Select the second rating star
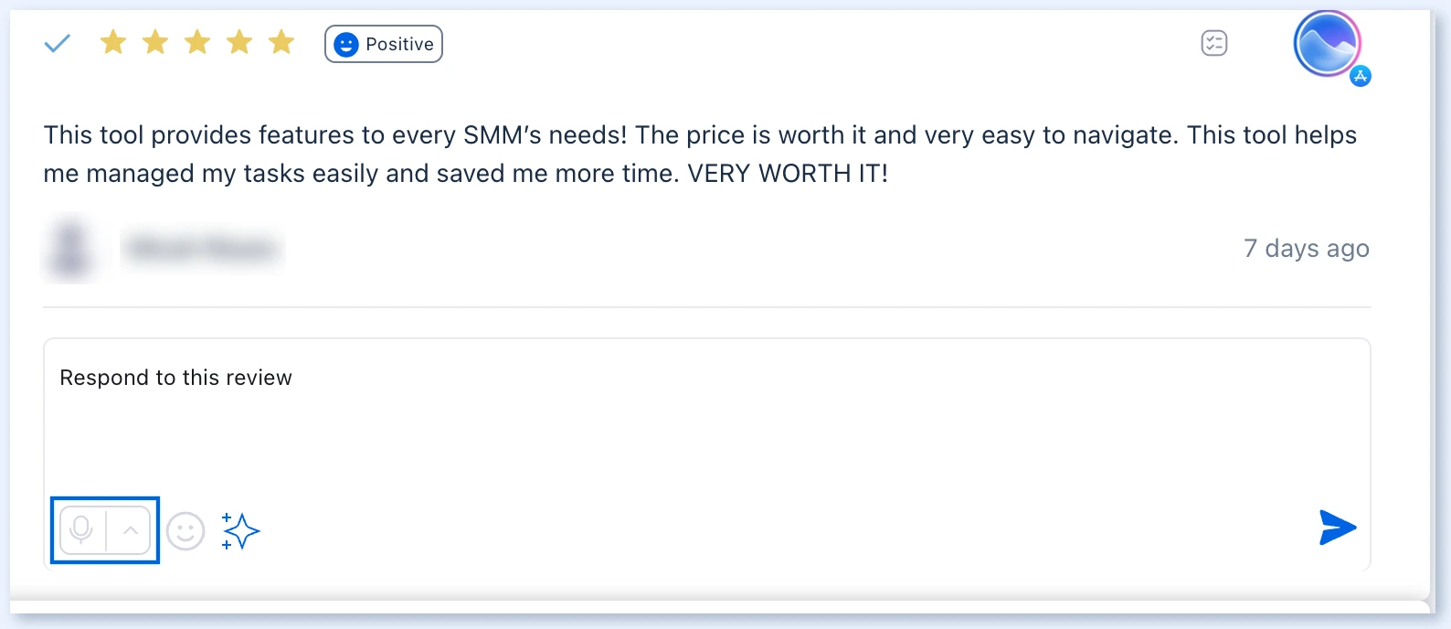This screenshot has width=1451, height=629. [155, 42]
